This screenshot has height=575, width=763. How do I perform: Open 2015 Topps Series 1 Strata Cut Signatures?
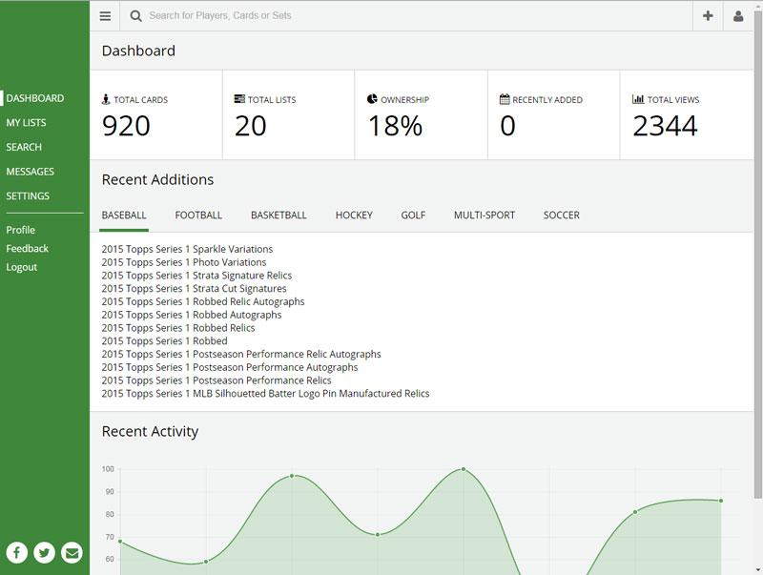(x=195, y=289)
